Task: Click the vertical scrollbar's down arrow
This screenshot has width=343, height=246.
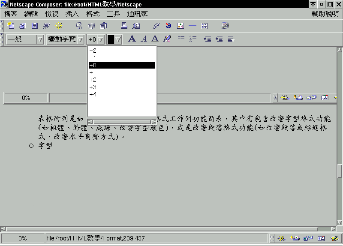Action: 340,222
